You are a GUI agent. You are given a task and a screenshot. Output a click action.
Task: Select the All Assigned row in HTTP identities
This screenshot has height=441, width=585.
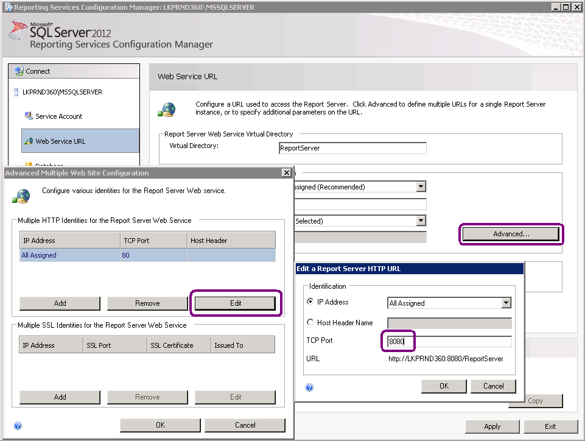click(147, 255)
